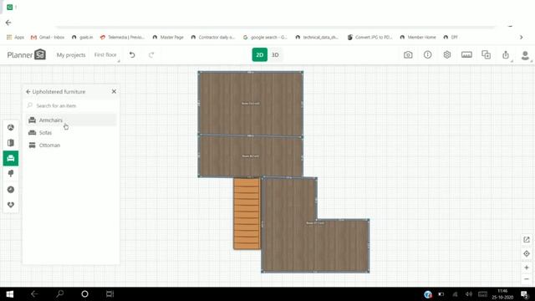The image size is (535, 301).
Task: Open the favorites heart sidebar icon
Action: pos(11,205)
